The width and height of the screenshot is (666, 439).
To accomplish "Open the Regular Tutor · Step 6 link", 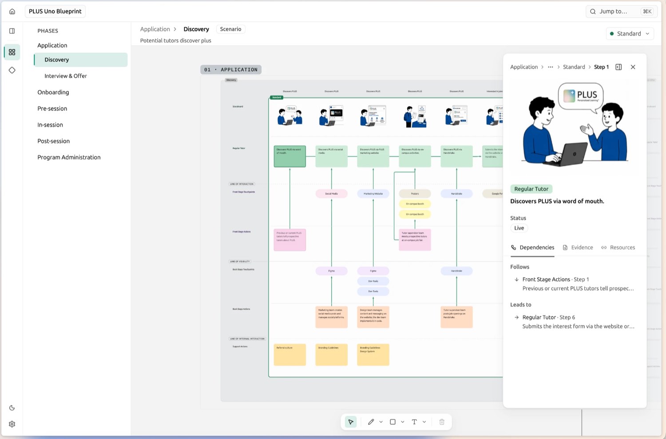I will tap(574, 322).
